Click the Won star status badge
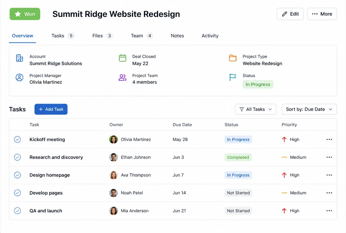Viewport: 346px width, 233px height. (x=25, y=14)
